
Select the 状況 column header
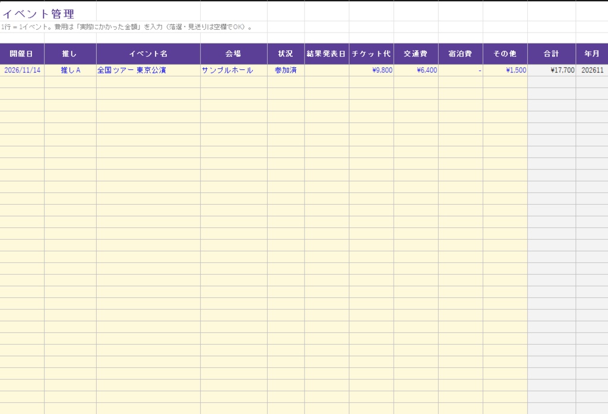286,54
